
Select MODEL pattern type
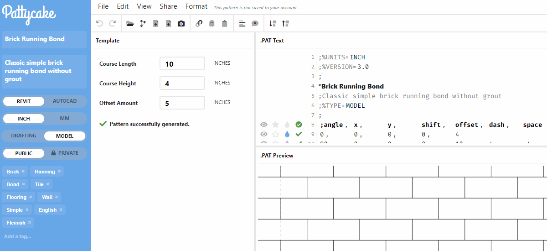tap(65, 136)
